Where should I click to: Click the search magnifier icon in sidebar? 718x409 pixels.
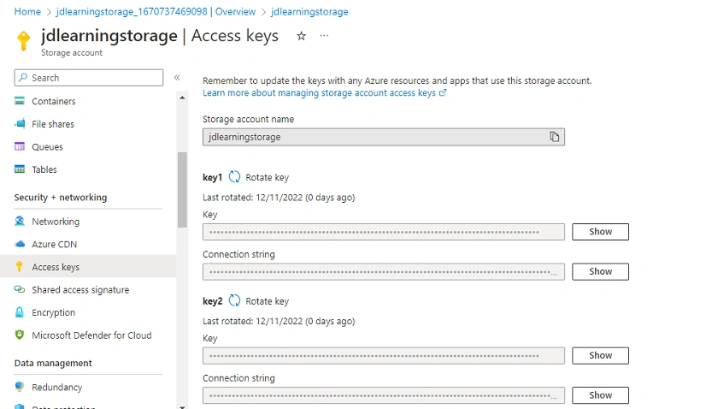click(x=23, y=78)
